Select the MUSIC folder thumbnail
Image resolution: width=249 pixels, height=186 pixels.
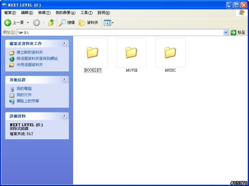tap(170, 52)
